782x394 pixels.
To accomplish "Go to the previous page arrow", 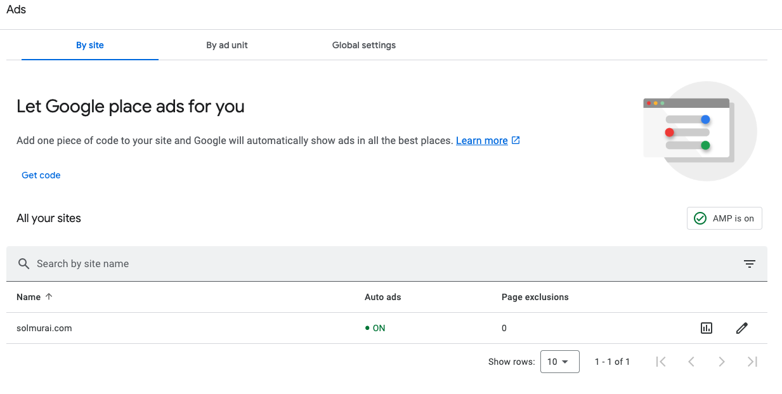I will point(691,362).
